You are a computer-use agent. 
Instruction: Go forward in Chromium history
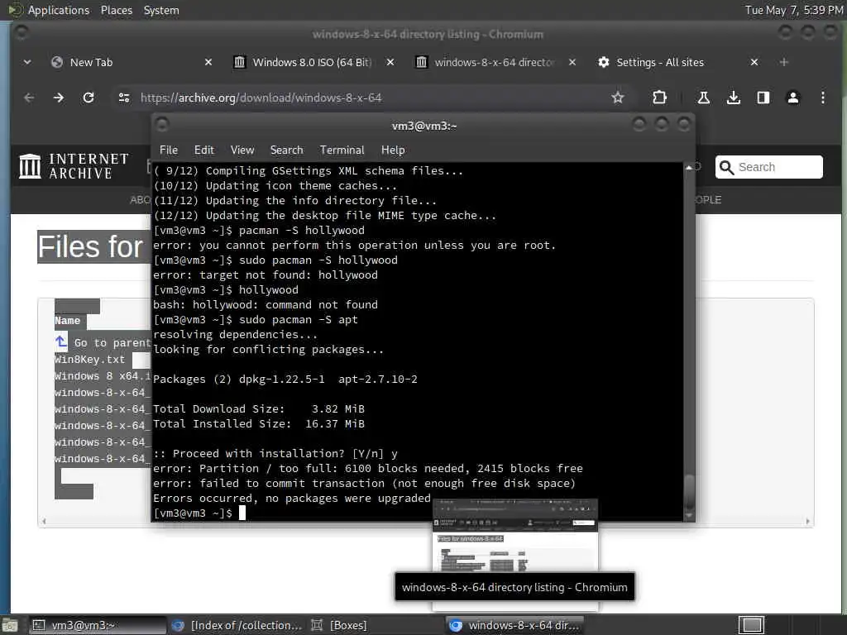point(59,98)
